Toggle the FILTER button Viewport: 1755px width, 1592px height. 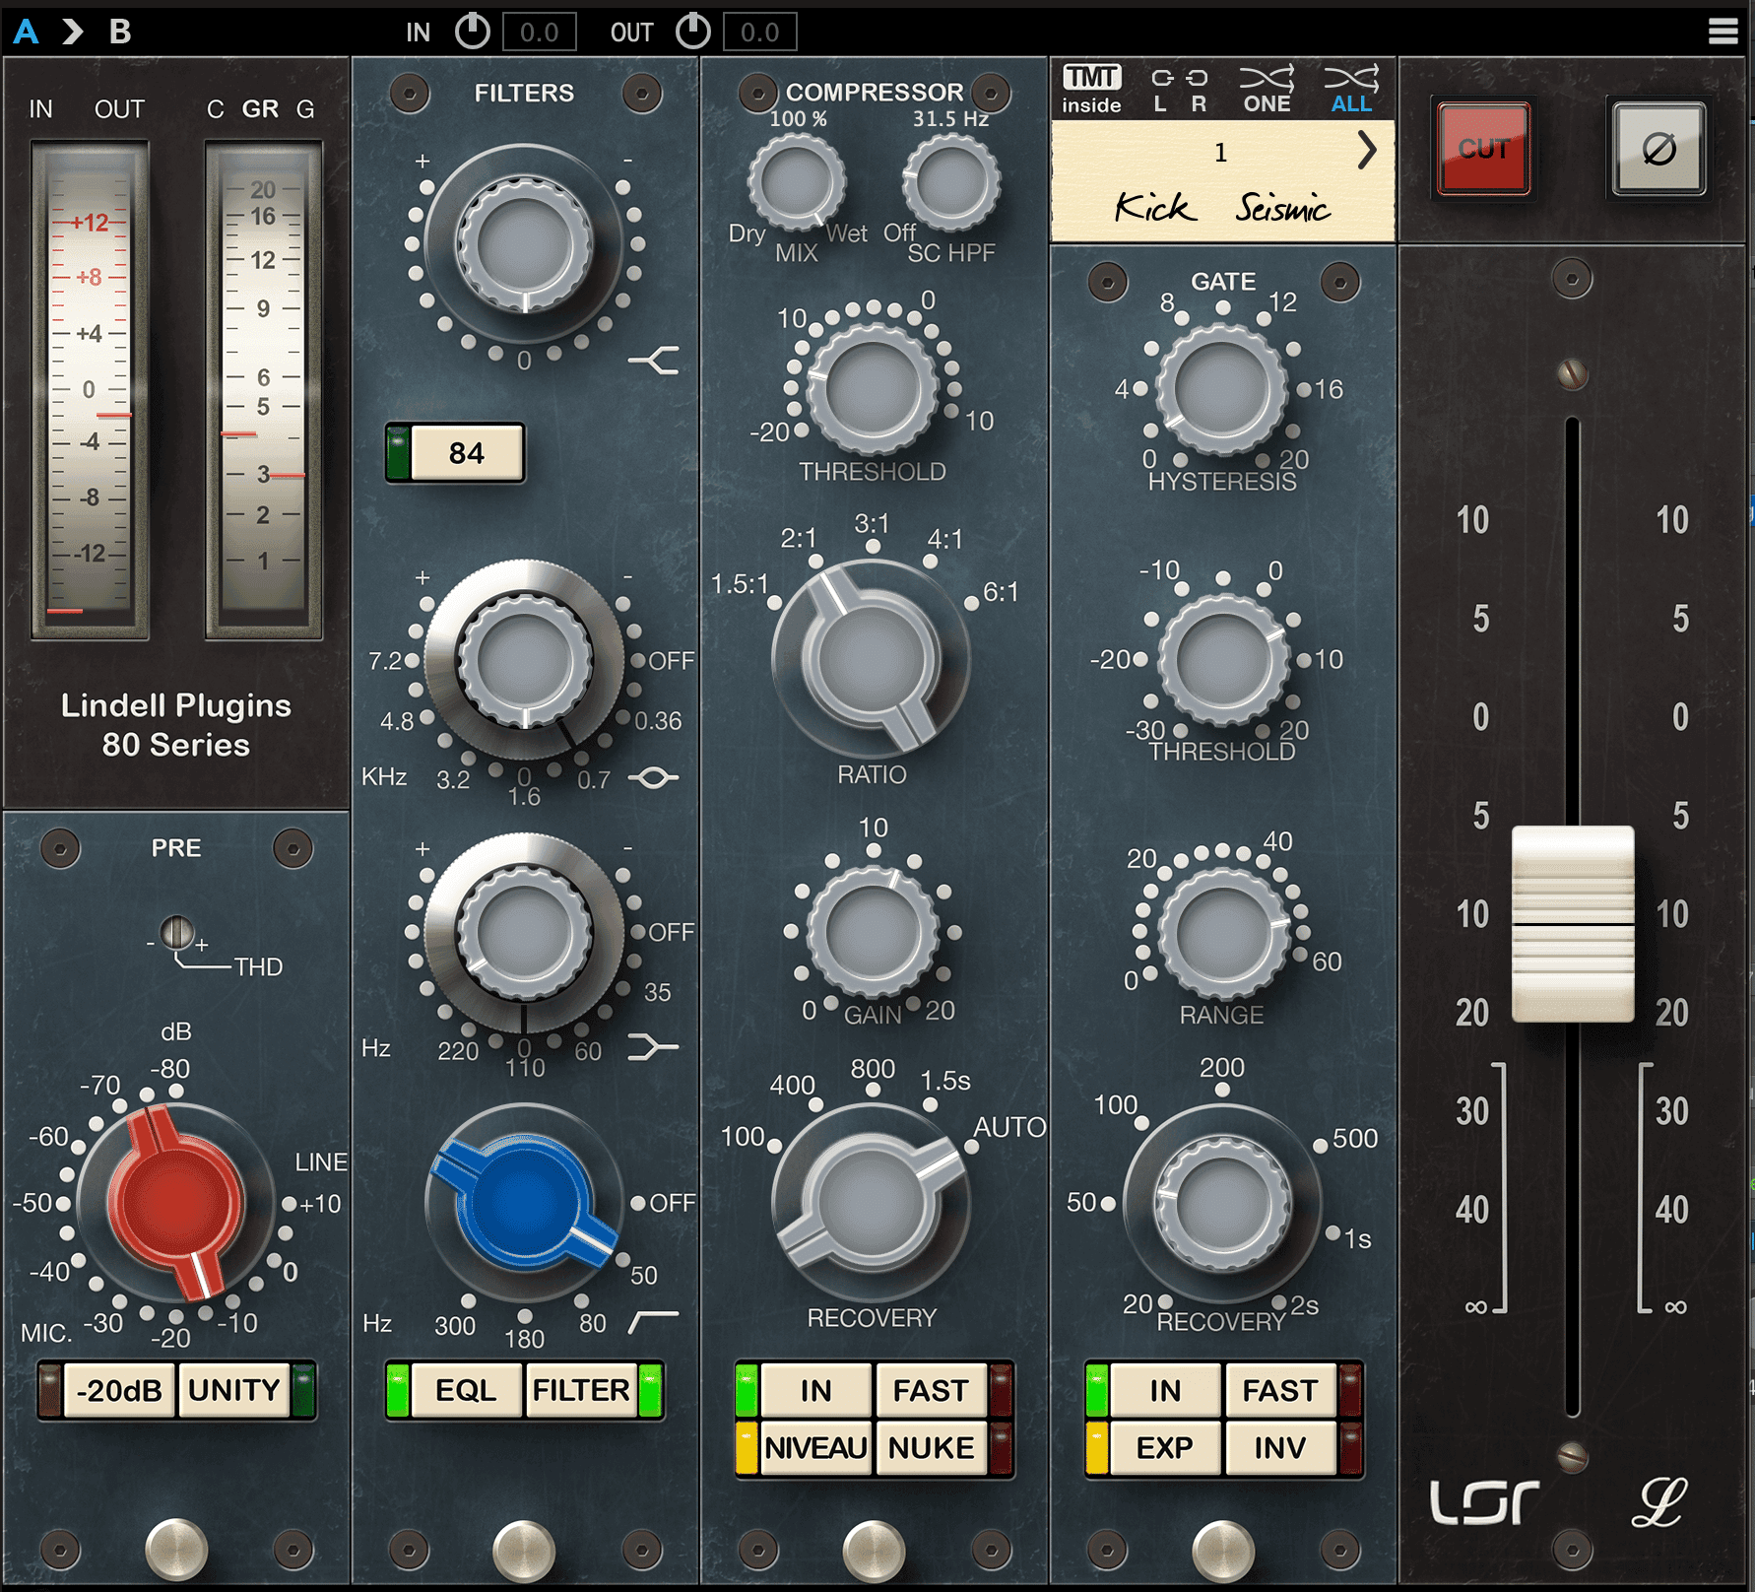click(581, 1390)
